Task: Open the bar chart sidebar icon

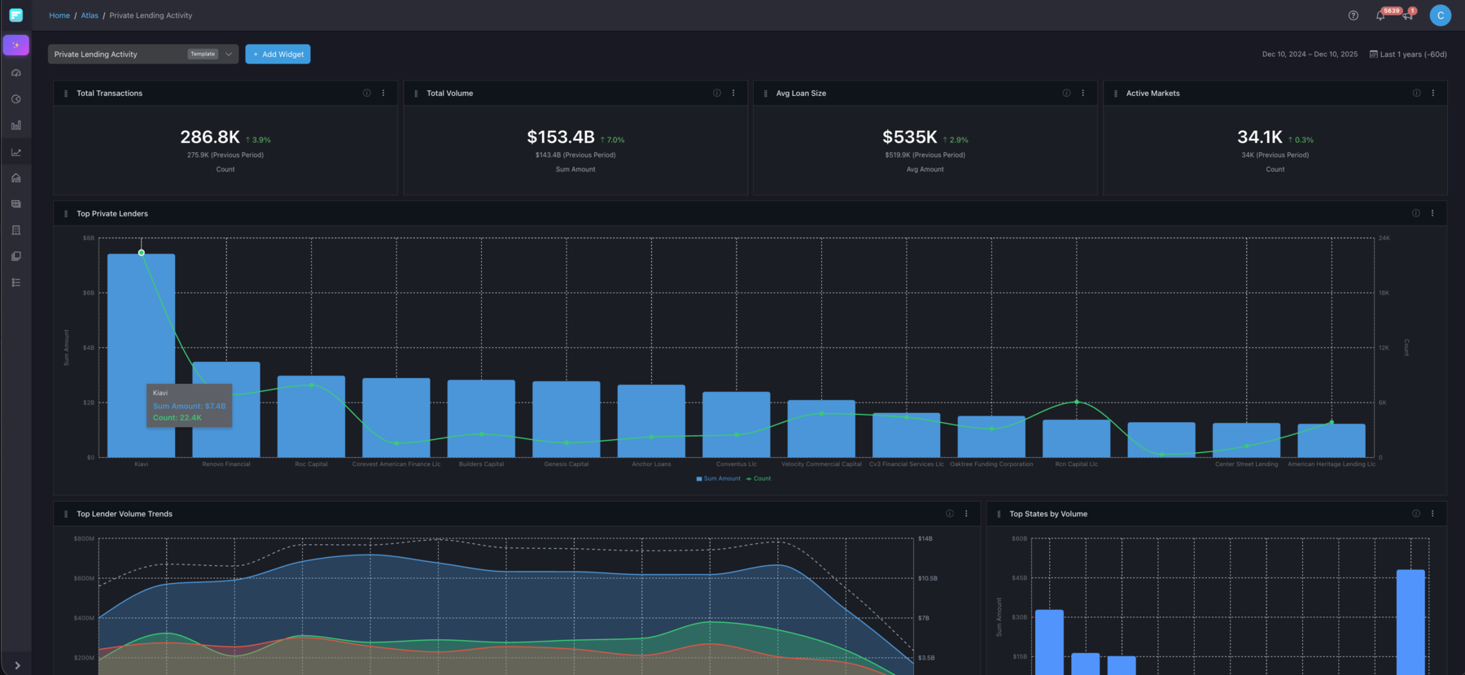Action: point(15,125)
